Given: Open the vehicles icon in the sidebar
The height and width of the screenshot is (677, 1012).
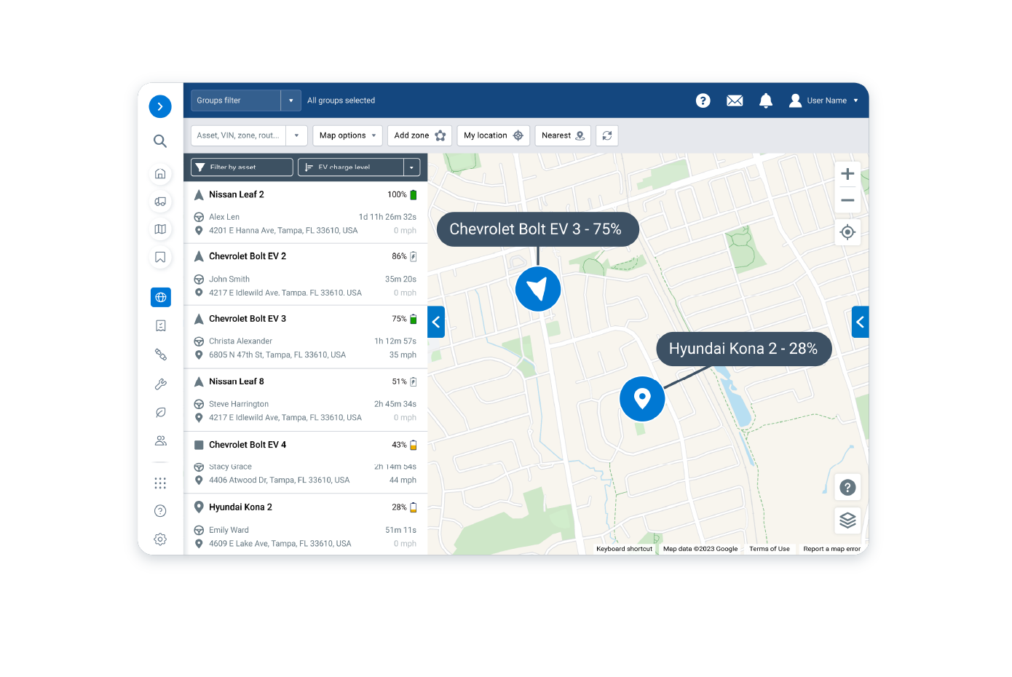Looking at the screenshot, I should (x=160, y=202).
